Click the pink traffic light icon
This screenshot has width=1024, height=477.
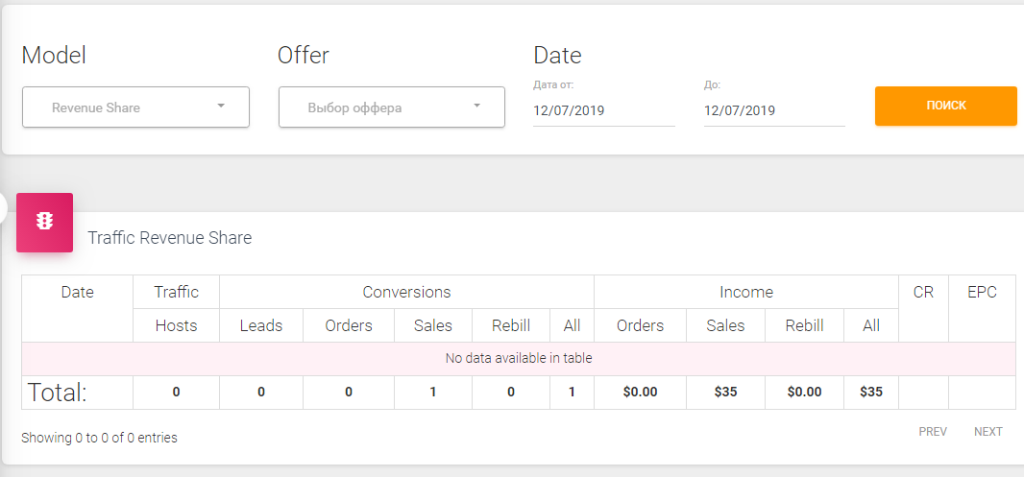pyautogui.click(x=44, y=222)
